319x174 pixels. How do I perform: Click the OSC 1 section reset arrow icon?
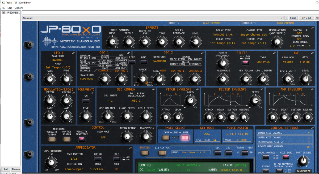click(x=128, y=53)
